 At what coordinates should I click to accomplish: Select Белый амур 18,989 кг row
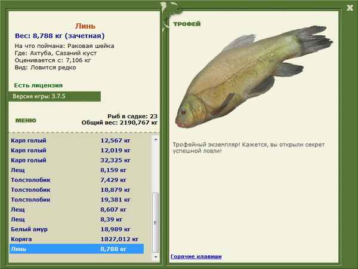pos(77,229)
